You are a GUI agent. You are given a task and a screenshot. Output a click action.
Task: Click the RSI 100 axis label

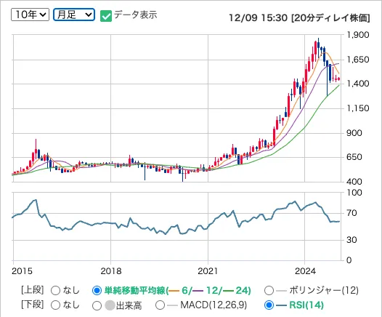coord(354,193)
